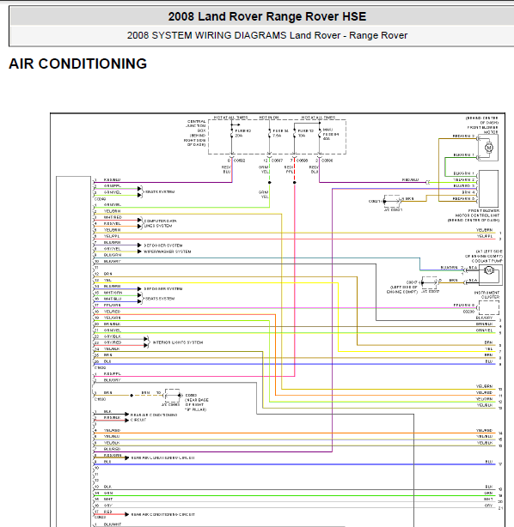Viewport: 514px width, 527px height.
Task: Click the wiper/washer system arrowhead
Action: click(x=139, y=251)
